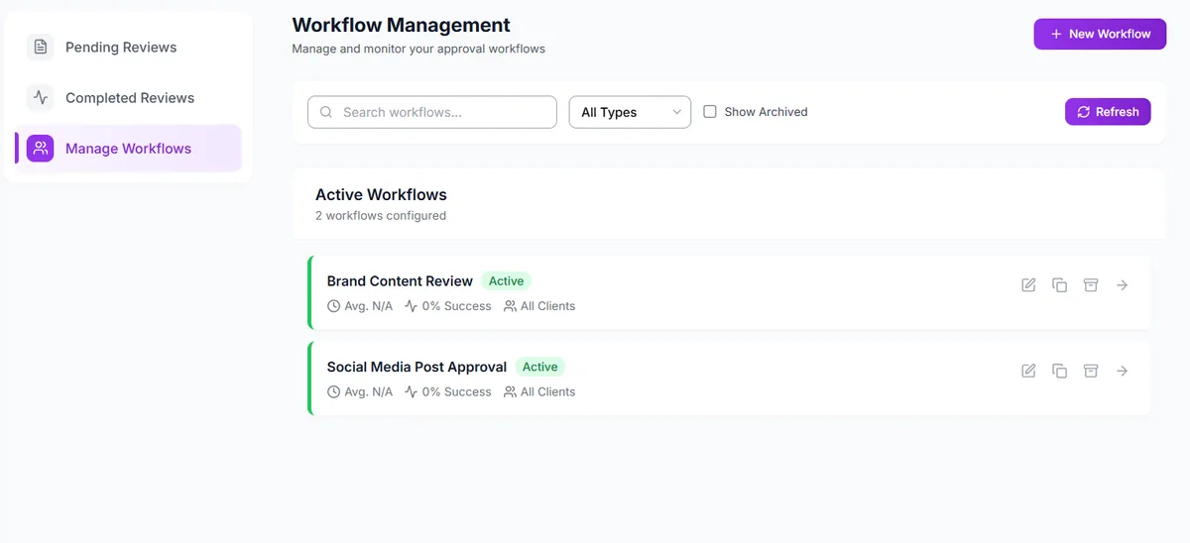Edit the Brand Content Review workflow
This screenshot has height=543, width=1190.
coord(1028,285)
